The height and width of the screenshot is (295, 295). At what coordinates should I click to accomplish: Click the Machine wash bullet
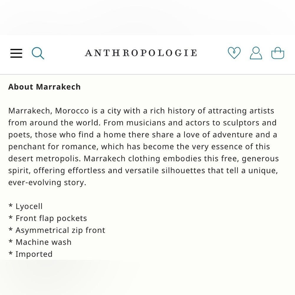40,242
